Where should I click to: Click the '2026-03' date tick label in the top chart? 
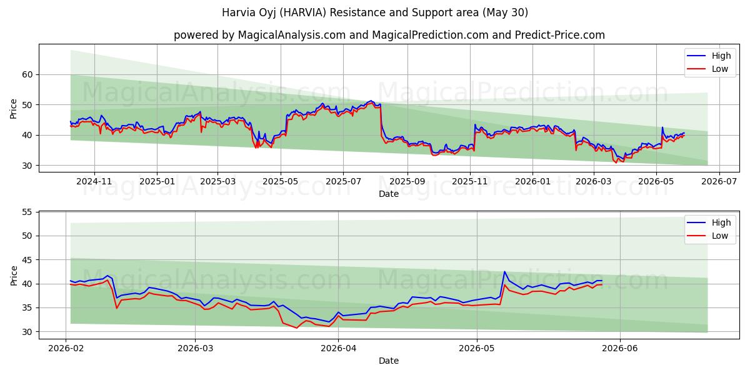(x=593, y=181)
